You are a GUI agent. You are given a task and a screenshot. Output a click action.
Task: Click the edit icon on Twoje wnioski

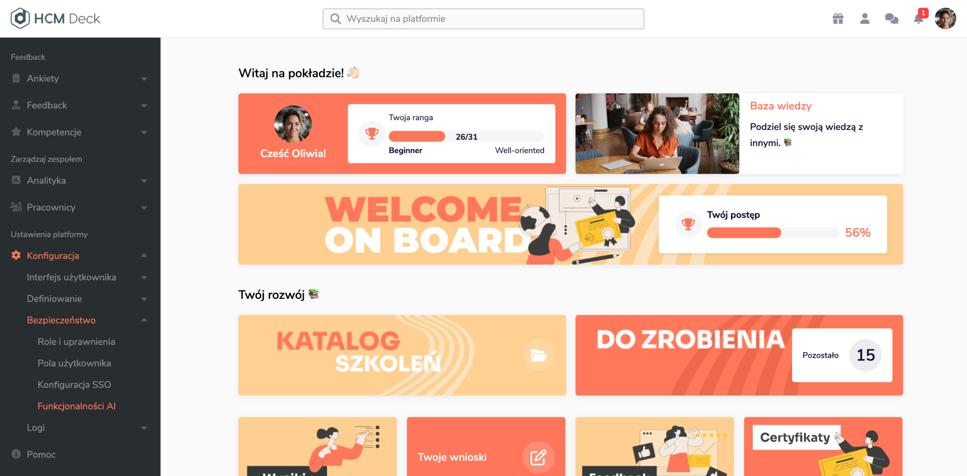click(x=538, y=457)
